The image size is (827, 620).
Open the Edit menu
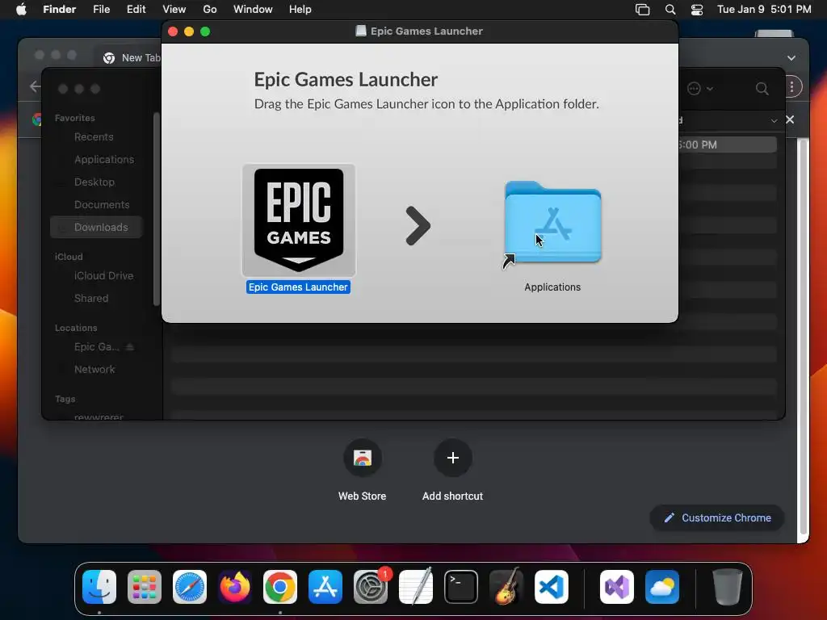click(x=136, y=10)
